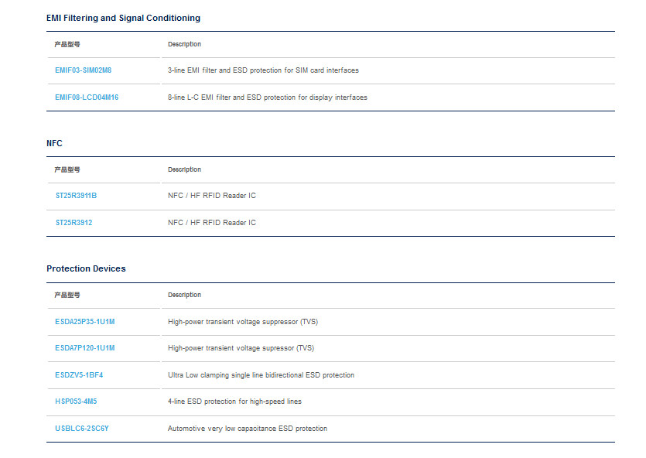The height and width of the screenshot is (458, 646).
Task: Click the Description header in Protection Devices table
Action: pos(184,295)
